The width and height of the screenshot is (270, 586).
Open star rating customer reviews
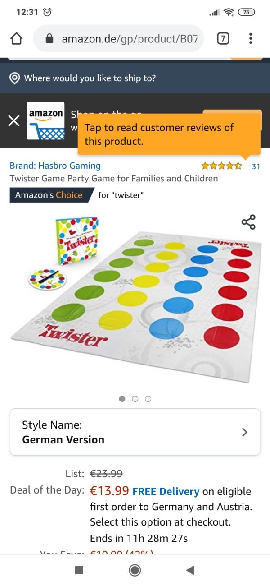pyautogui.click(x=221, y=166)
